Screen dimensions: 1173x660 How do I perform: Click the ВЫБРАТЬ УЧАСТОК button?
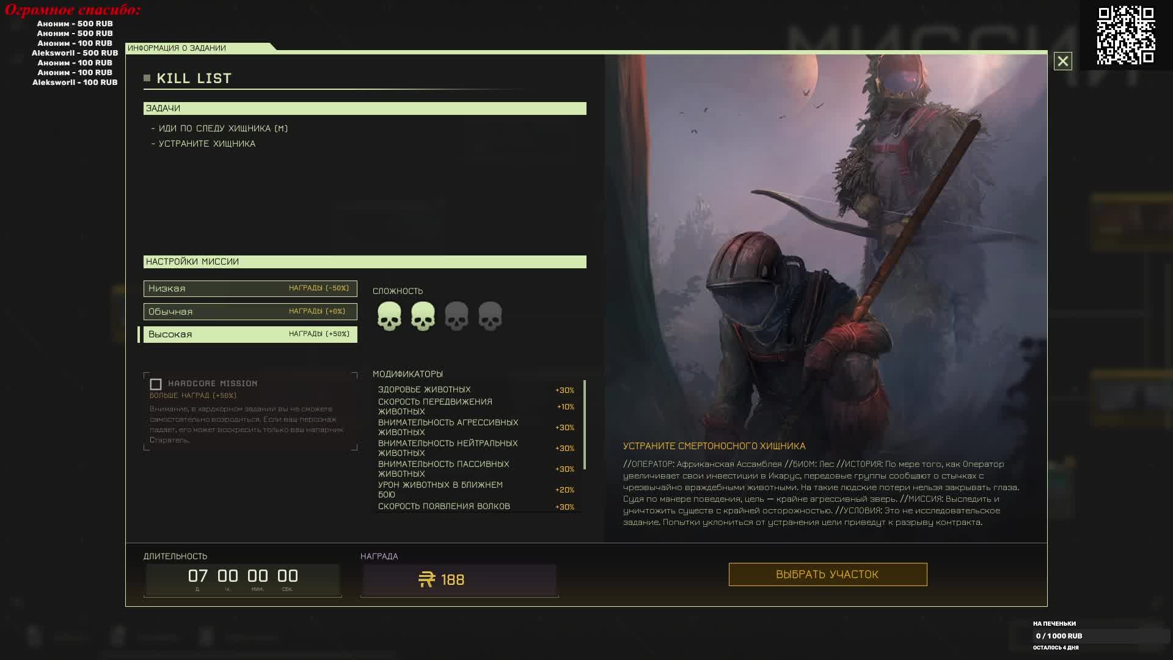[x=827, y=574]
